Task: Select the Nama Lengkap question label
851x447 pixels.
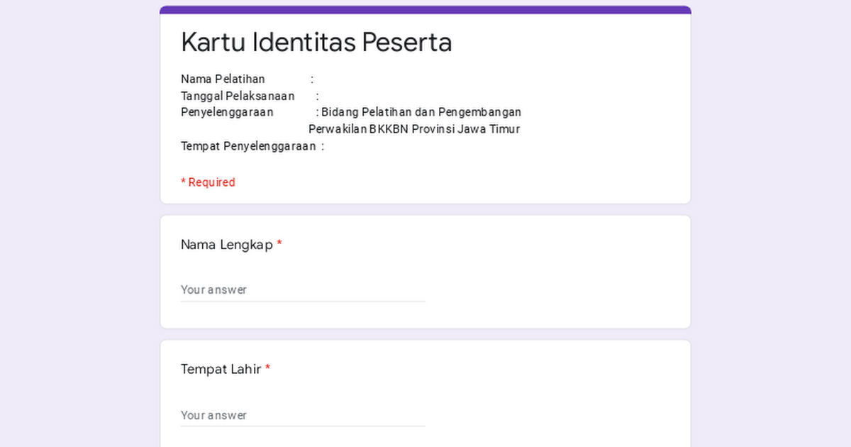Action: point(226,244)
